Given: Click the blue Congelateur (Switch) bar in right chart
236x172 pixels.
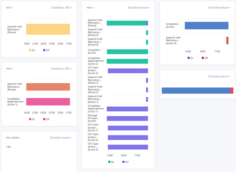Looking at the screenshot, I should pyautogui.click(x=206, y=25).
